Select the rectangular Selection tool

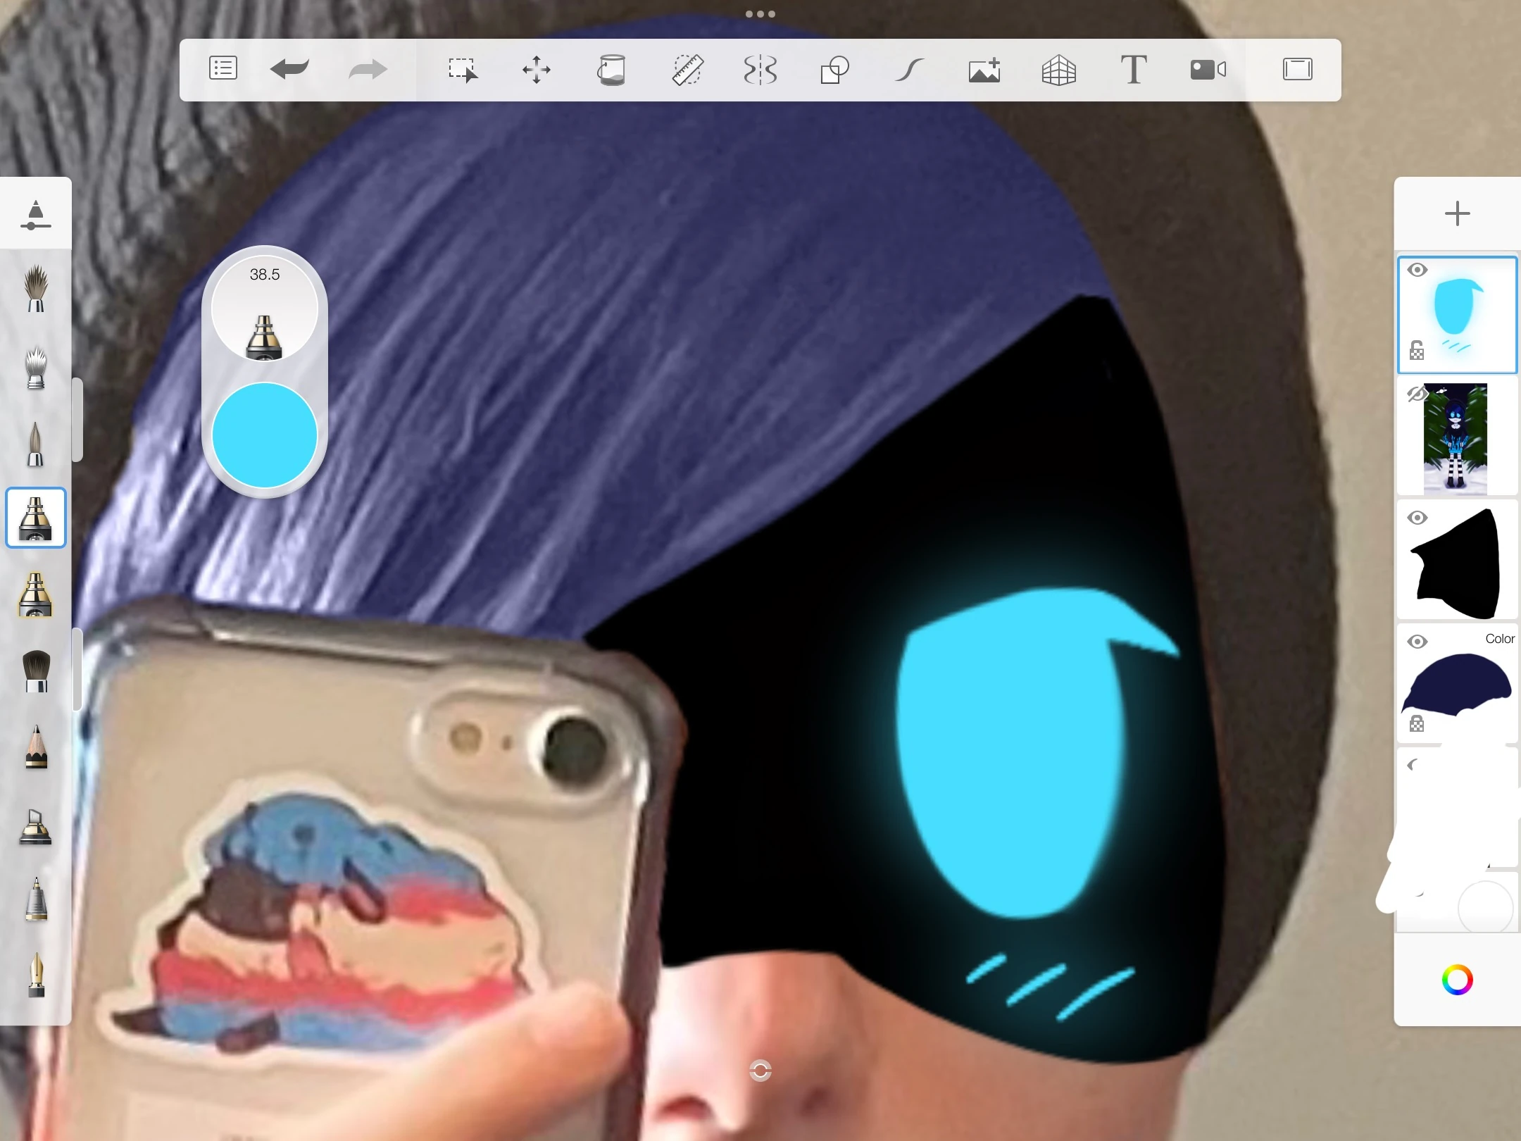[463, 70]
